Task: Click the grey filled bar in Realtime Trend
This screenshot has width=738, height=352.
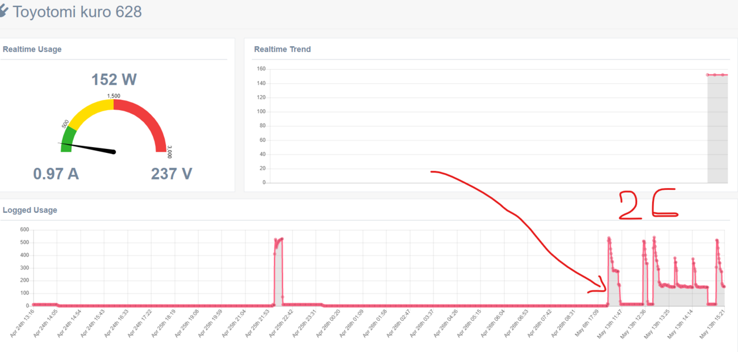Action: (718, 129)
